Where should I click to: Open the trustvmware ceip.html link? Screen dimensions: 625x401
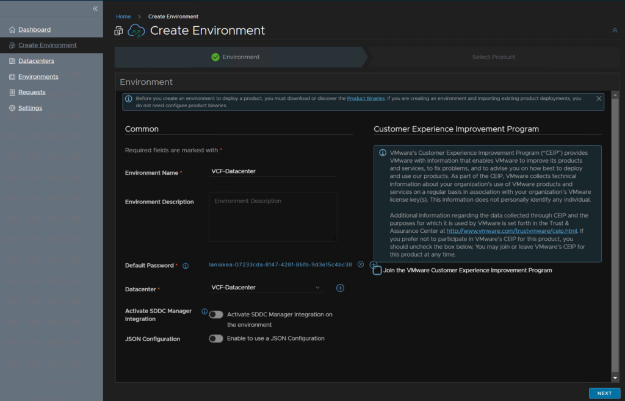coord(512,231)
